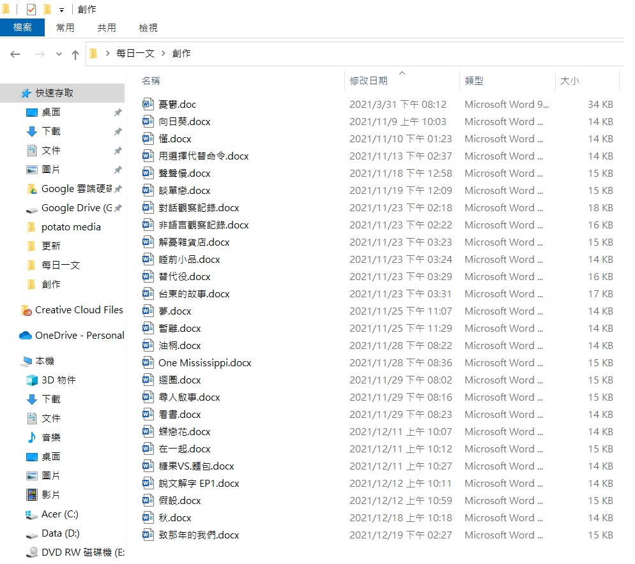635x564 pixels.
Task: Switch to the 共用 ribbon tab
Action: click(x=107, y=27)
